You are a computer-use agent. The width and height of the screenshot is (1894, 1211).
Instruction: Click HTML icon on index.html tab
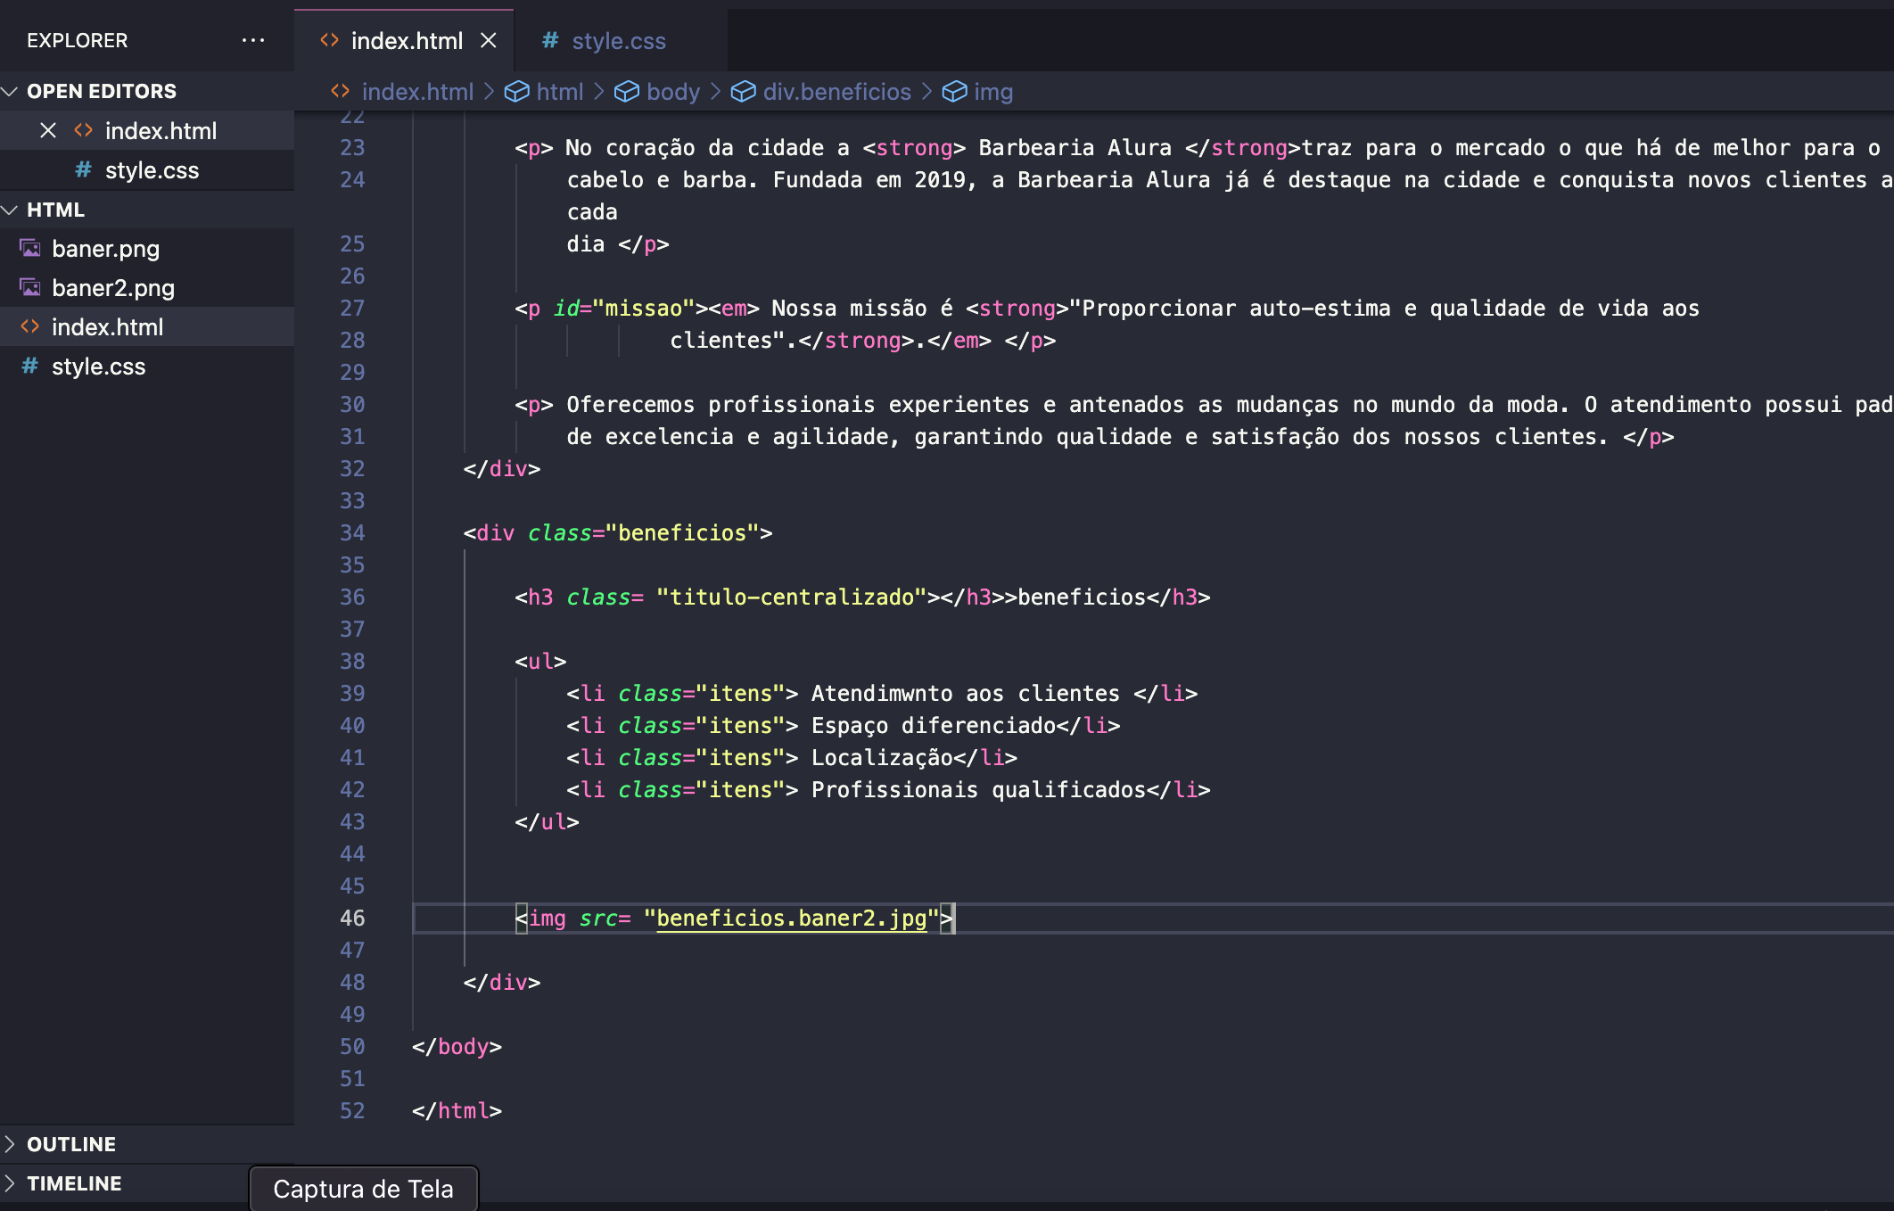coord(330,40)
